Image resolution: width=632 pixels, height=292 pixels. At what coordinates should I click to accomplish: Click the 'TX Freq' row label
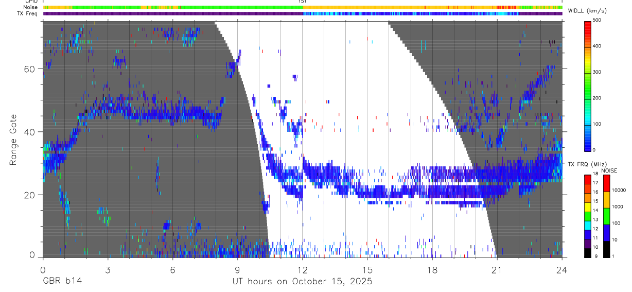tap(28, 13)
